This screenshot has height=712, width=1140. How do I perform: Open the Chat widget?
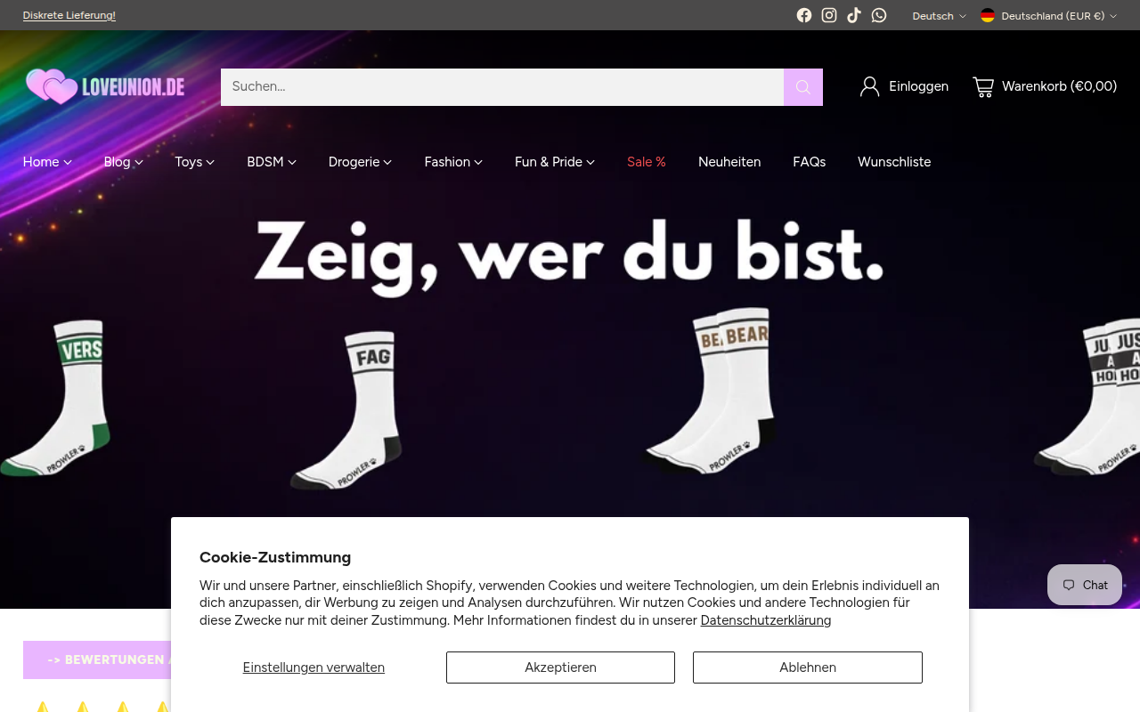pyautogui.click(x=1085, y=585)
